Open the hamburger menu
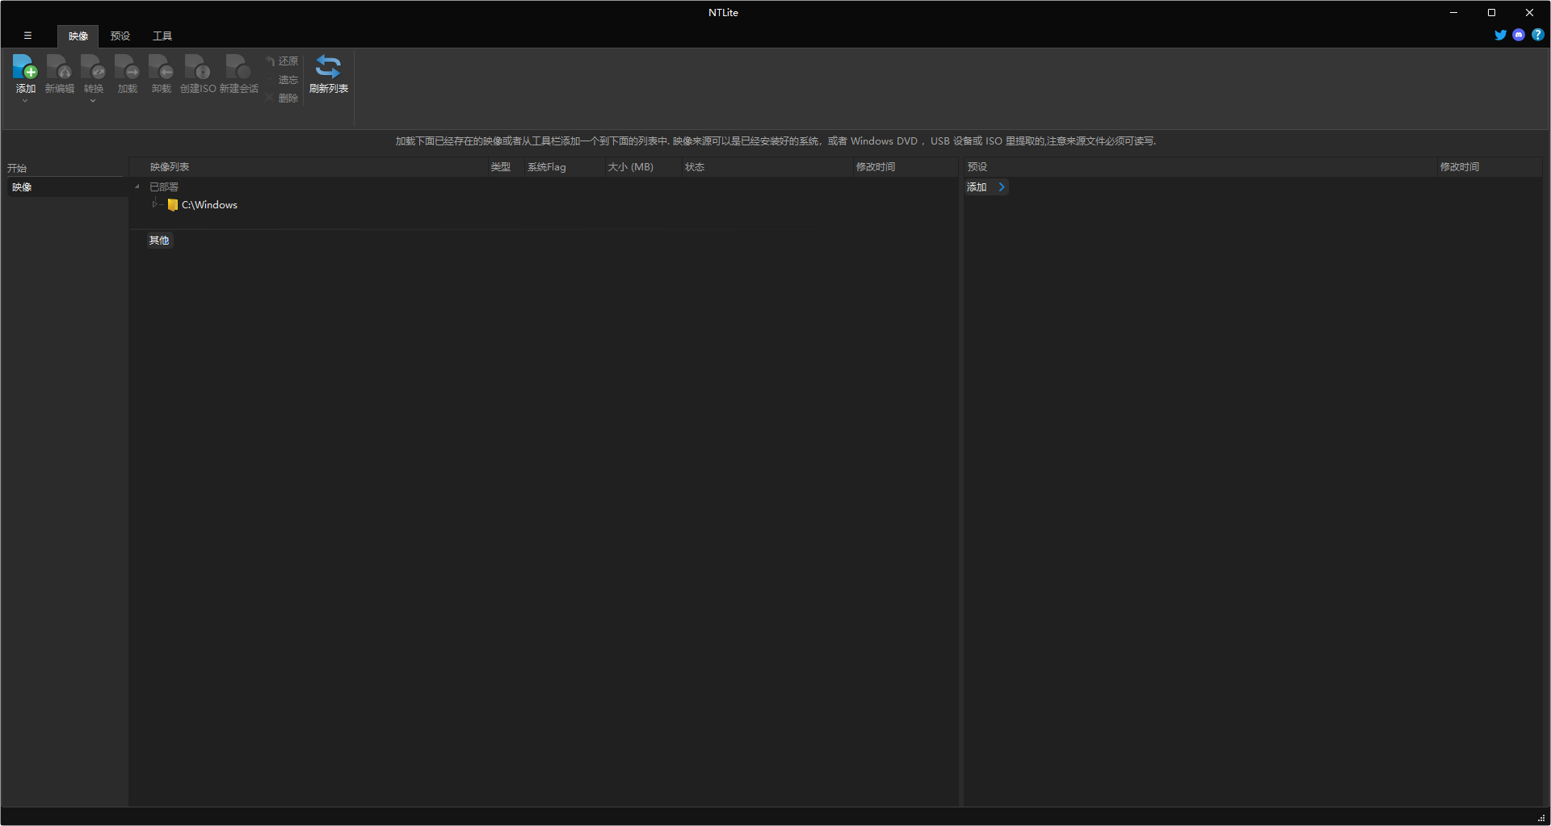Viewport: 1551px width, 826px height. [x=27, y=36]
